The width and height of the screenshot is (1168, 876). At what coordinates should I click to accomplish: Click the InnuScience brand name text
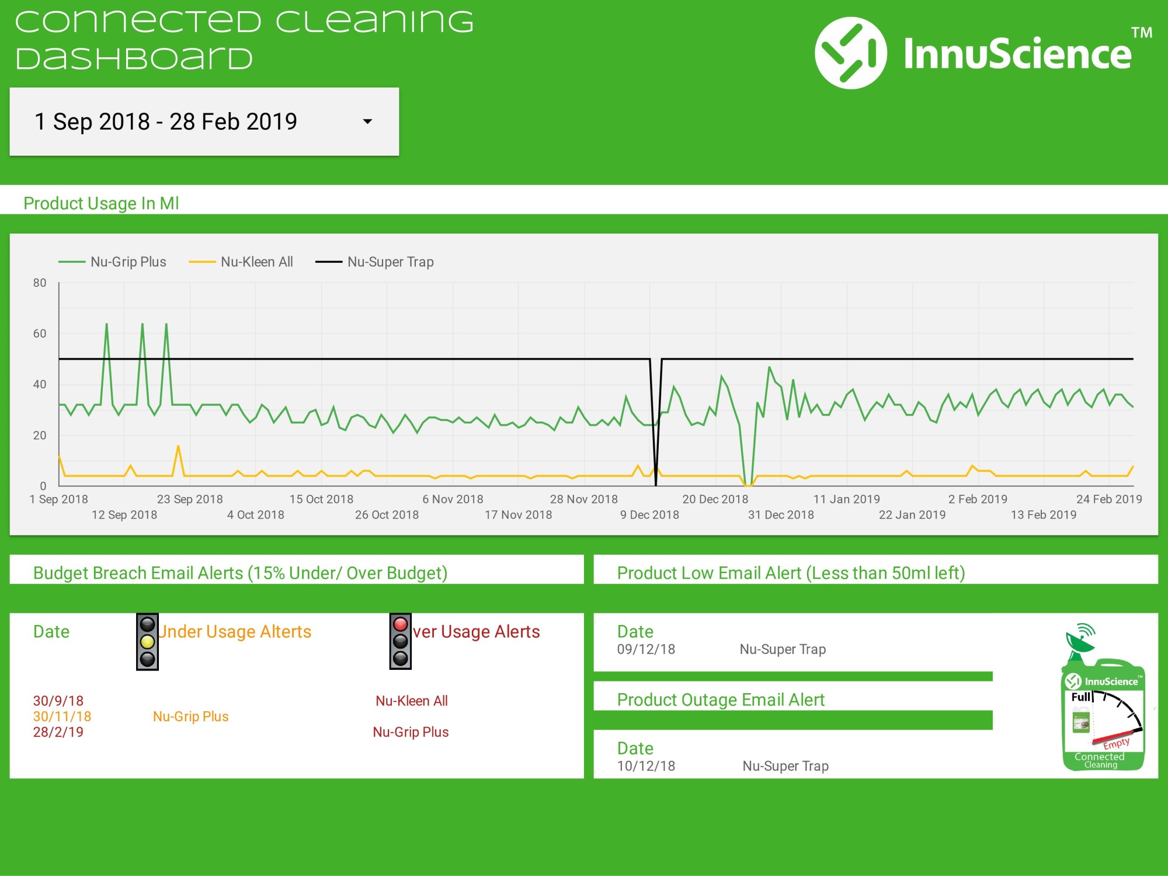click(1017, 54)
